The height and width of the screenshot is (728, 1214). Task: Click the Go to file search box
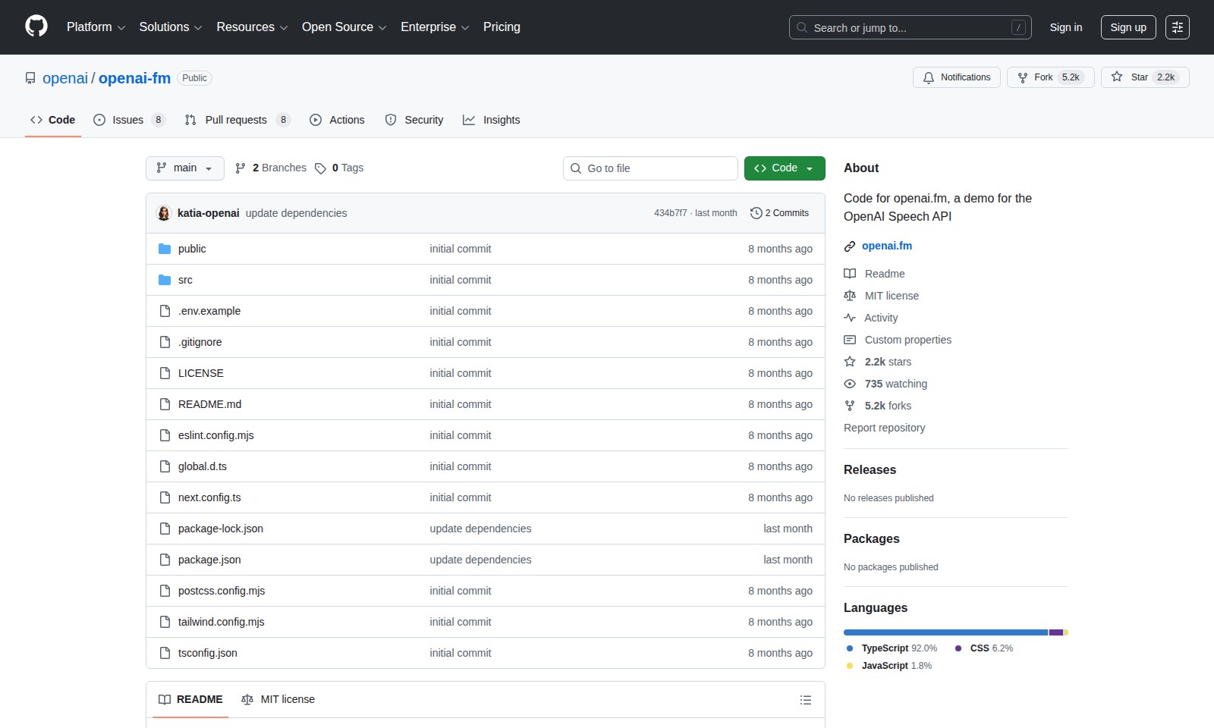coord(650,168)
